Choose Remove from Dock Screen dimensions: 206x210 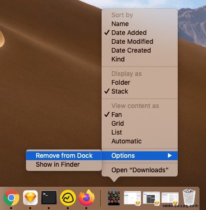tap(64, 156)
